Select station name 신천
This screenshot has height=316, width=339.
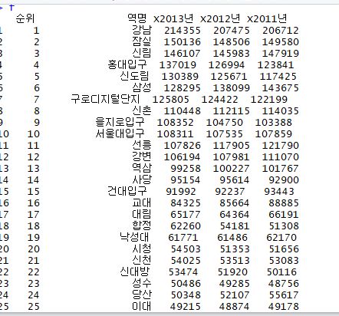tap(142, 260)
